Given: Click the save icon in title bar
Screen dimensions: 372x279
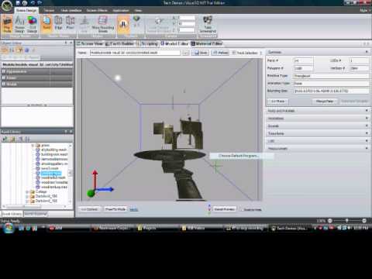Looking at the screenshot, I should [x=18, y=3].
